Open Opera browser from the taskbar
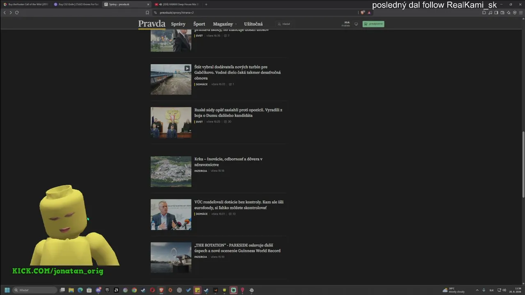This screenshot has height=295, width=525. [152, 290]
